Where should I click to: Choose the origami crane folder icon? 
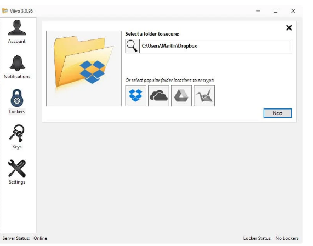[204, 96]
